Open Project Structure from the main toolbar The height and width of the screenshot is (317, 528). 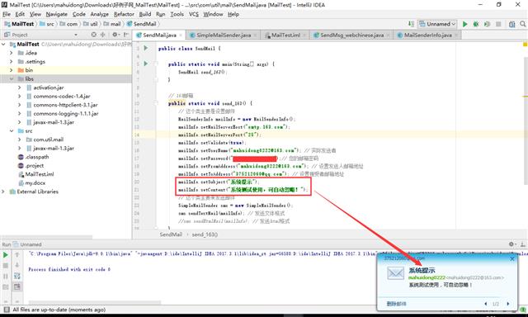pyautogui.click(x=511, y=24)
